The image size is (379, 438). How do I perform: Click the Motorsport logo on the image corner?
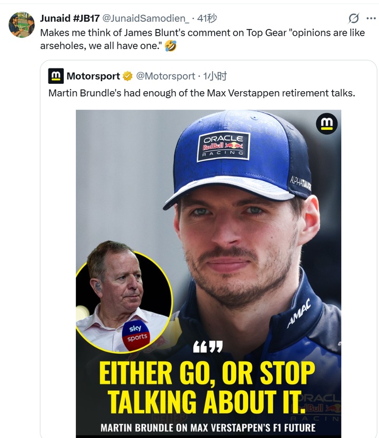pos(326,124)
